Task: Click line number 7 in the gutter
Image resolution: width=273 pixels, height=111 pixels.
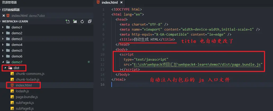Action: (x=104, y=40)
